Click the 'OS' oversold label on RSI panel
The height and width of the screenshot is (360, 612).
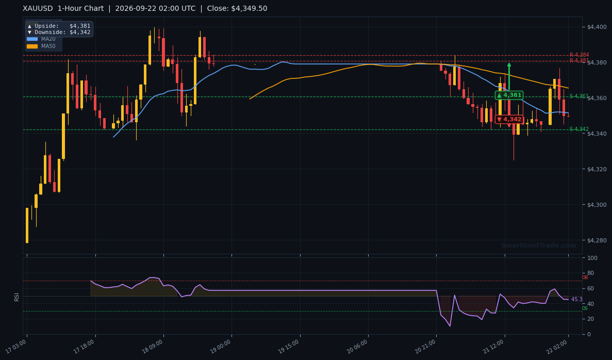point(585,308)
